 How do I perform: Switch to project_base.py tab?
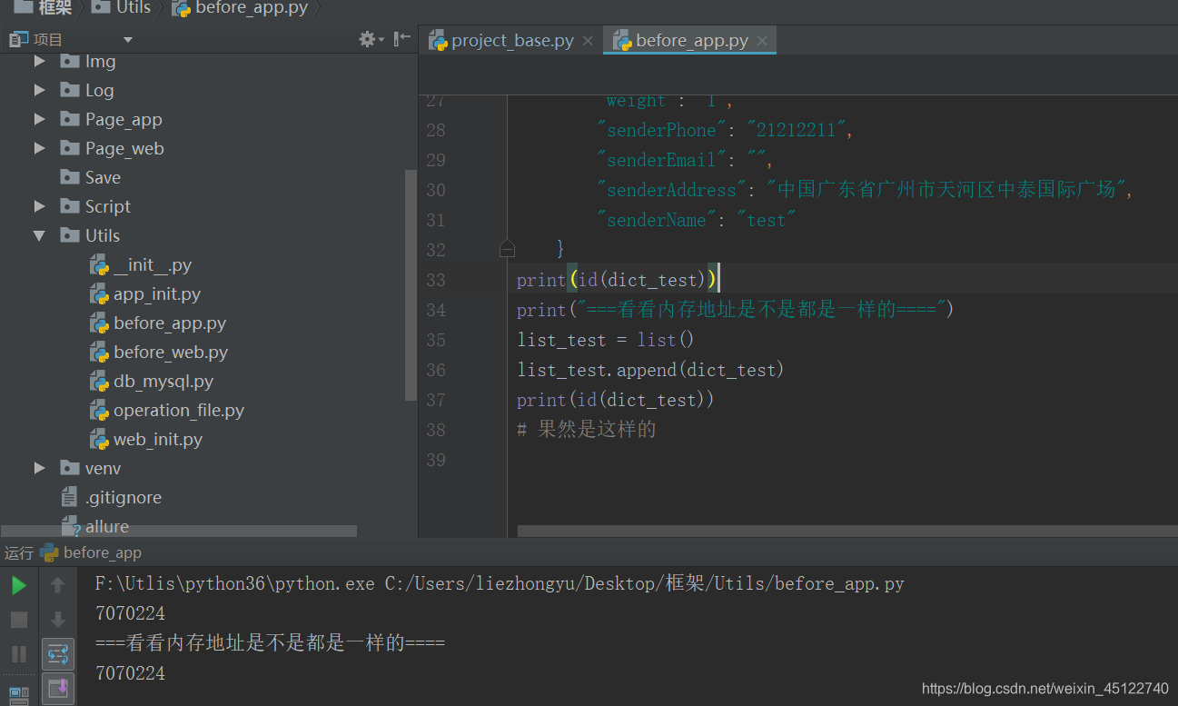[x=512, y=40]
